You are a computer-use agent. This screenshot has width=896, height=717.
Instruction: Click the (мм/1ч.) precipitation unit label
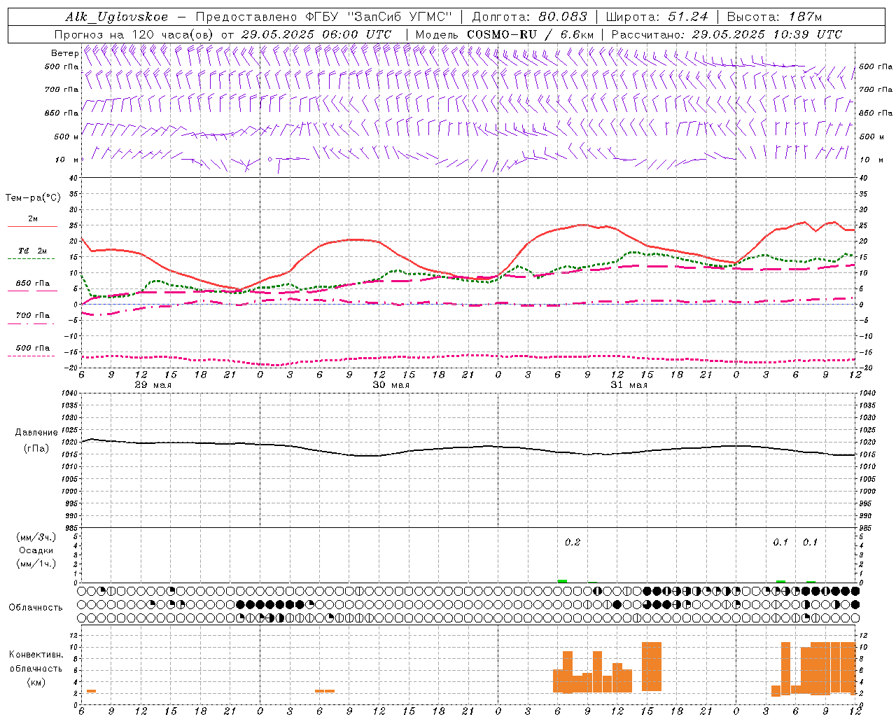(x=36, y=564)
